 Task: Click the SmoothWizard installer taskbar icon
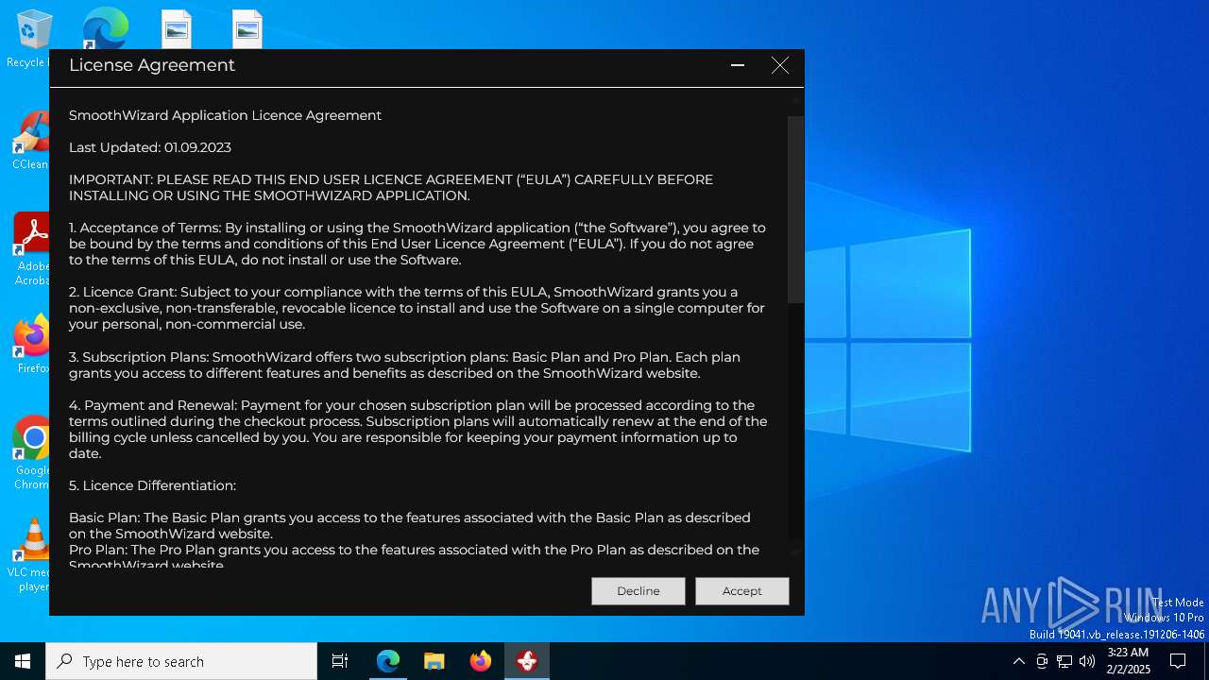tap(527, 661)
